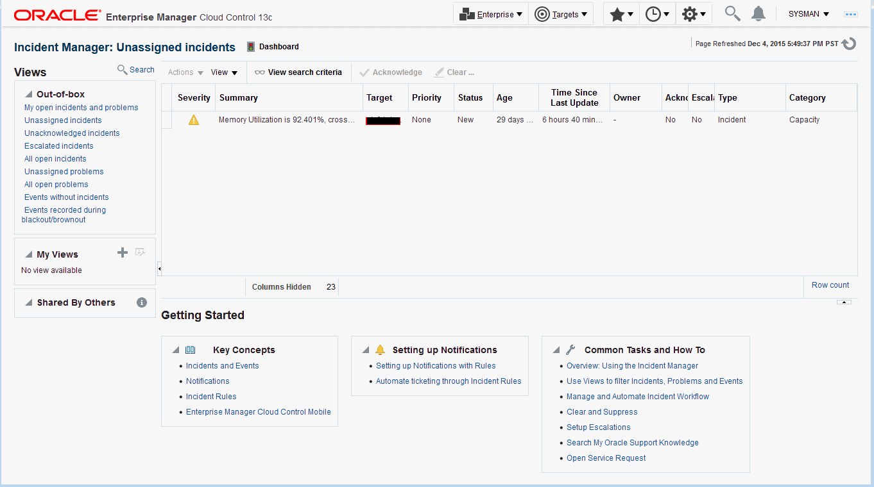Click View search criteria button
The width and height of the screenshot is (874, 487).
298,72
